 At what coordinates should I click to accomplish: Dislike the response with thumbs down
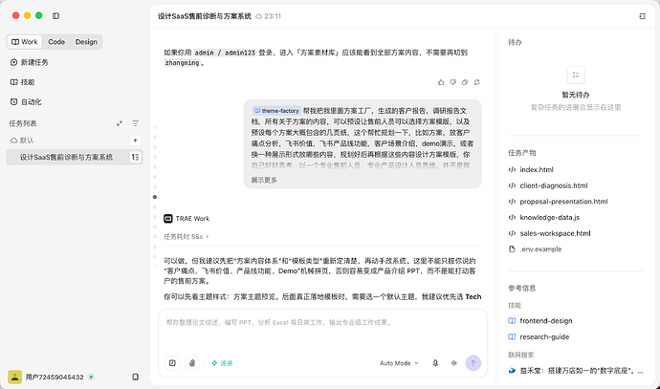[452, 82]
